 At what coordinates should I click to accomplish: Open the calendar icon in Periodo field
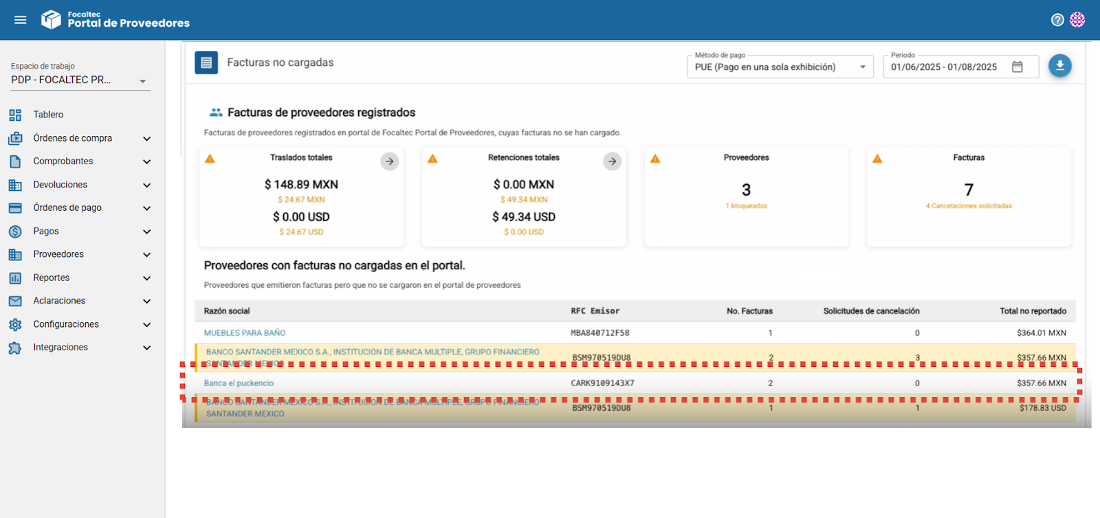1017,67
